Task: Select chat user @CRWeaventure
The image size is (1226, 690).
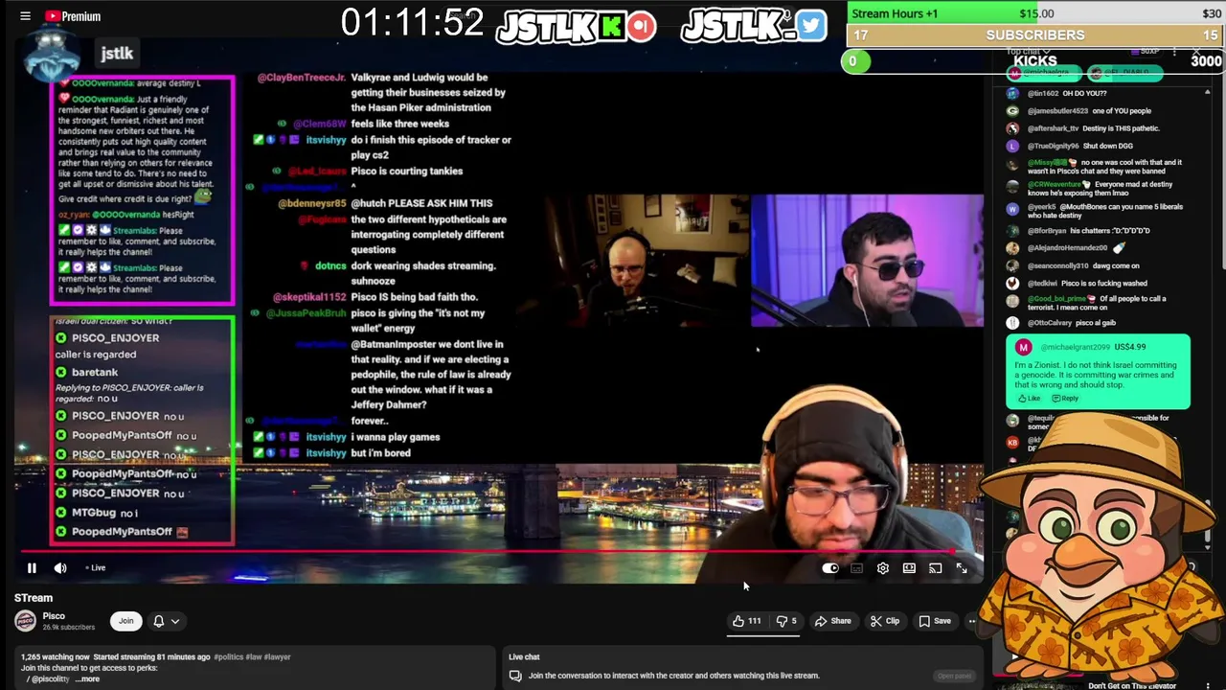Action: [1055, 184]
